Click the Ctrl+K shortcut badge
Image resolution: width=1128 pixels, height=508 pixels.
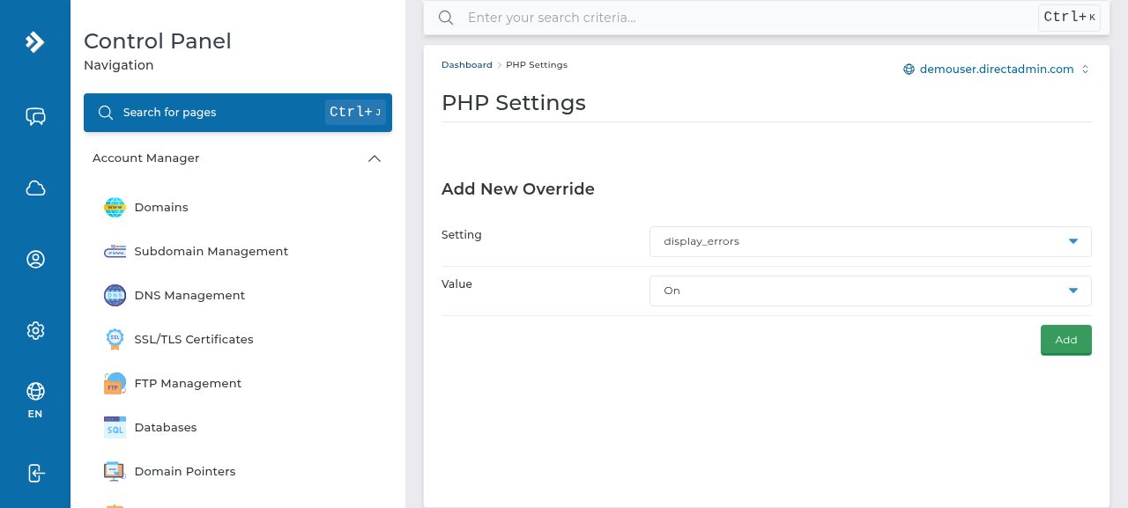pos(1069,18)
